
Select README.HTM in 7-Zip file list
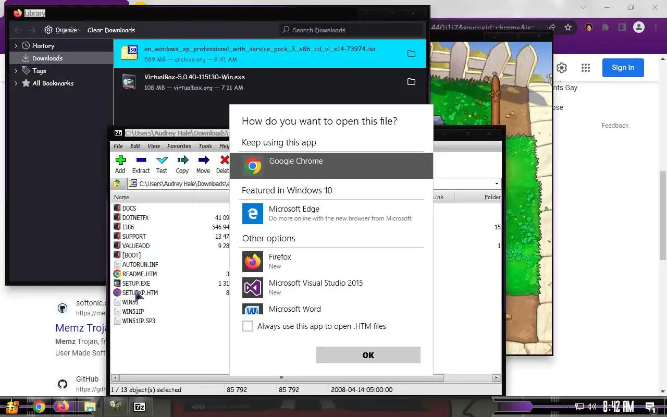point(139,274)
